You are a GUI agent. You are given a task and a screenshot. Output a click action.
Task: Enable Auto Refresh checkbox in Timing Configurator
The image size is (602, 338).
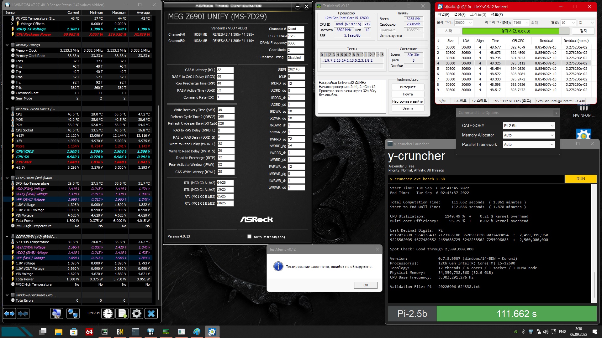coord(250,237)
